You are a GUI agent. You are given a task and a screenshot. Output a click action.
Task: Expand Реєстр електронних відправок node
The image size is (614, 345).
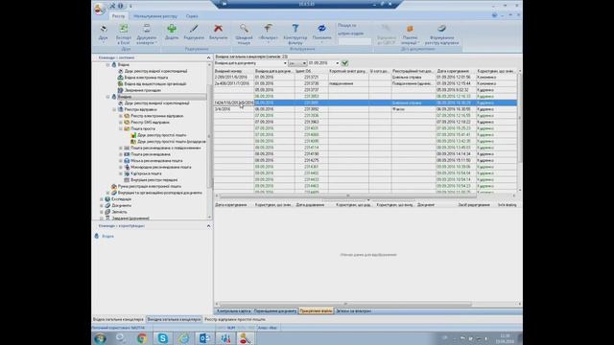click(121, 116)
